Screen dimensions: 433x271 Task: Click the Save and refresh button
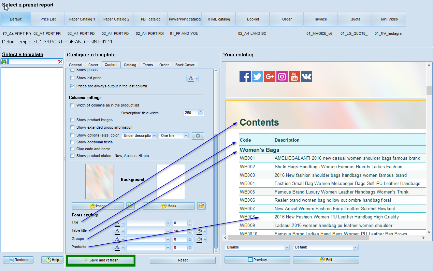coord(101,260)
